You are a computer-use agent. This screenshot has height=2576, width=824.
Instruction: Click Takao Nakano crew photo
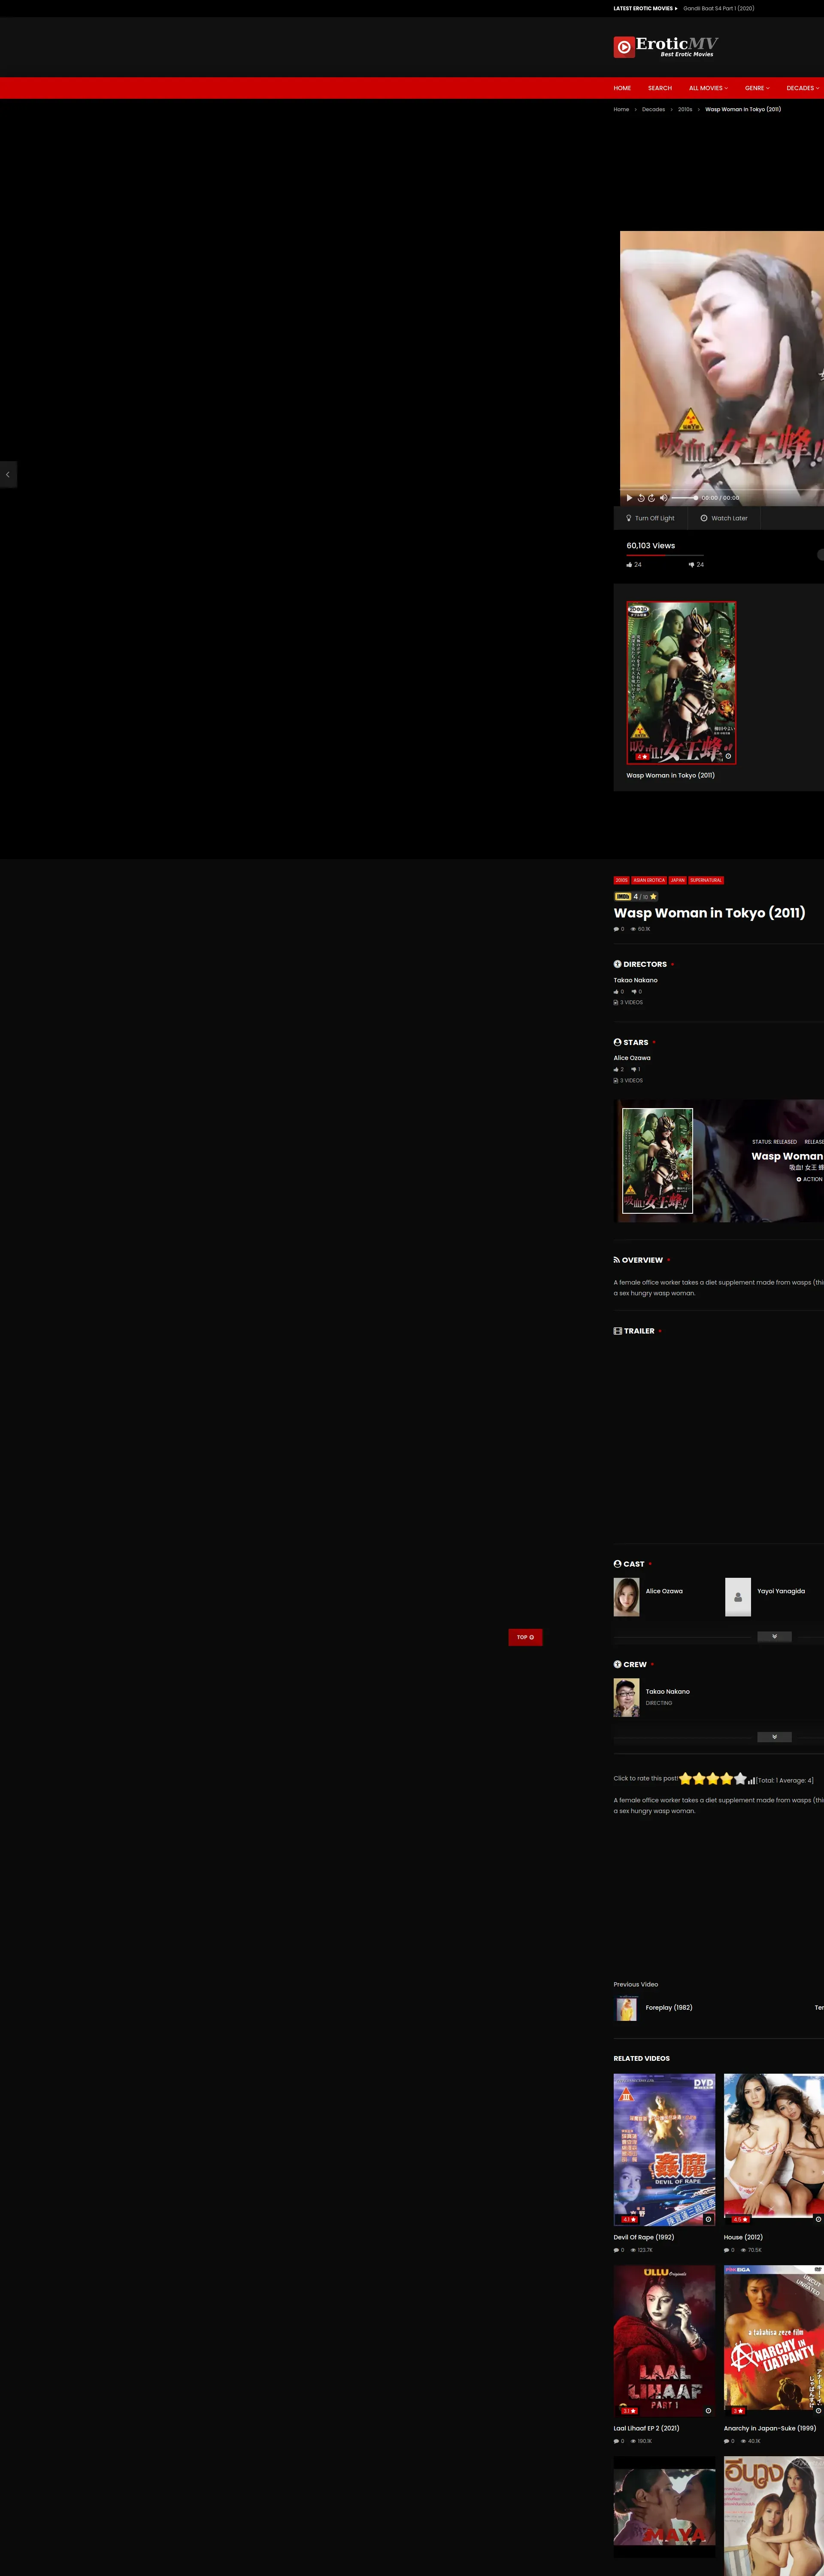627,1698
